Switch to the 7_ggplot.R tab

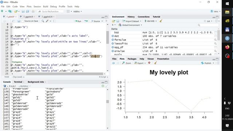(28, 17)
